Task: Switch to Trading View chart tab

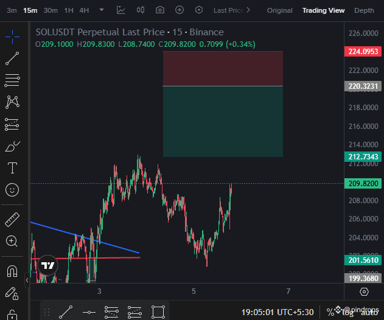Action: [323, 10]
